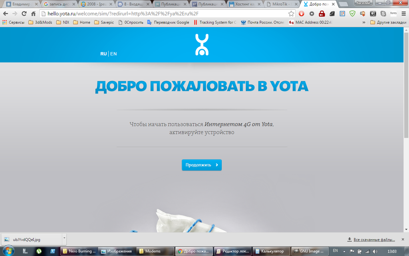409x256 pixels.
Task: Click the EN keyboard language indicator
Action: pos(335,251)
